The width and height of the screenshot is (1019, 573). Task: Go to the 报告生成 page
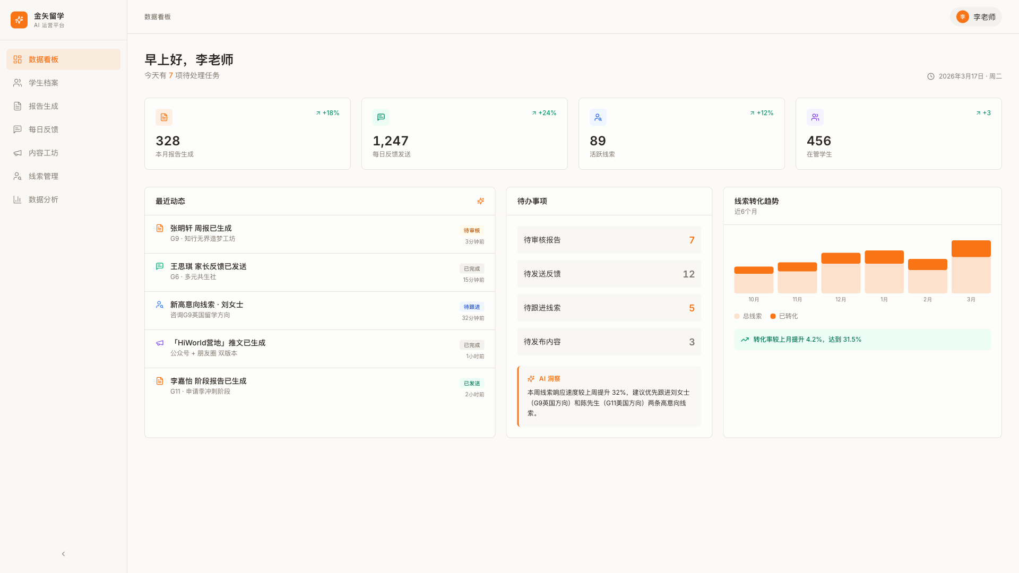pyautogui.click(x=44, y=106)
